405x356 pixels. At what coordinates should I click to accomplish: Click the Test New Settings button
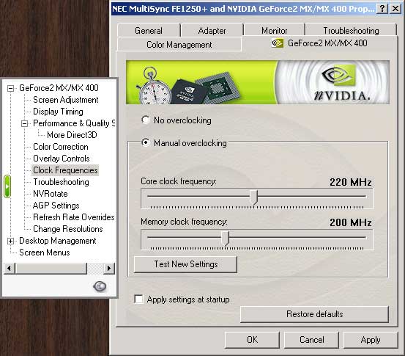[186, 264]
